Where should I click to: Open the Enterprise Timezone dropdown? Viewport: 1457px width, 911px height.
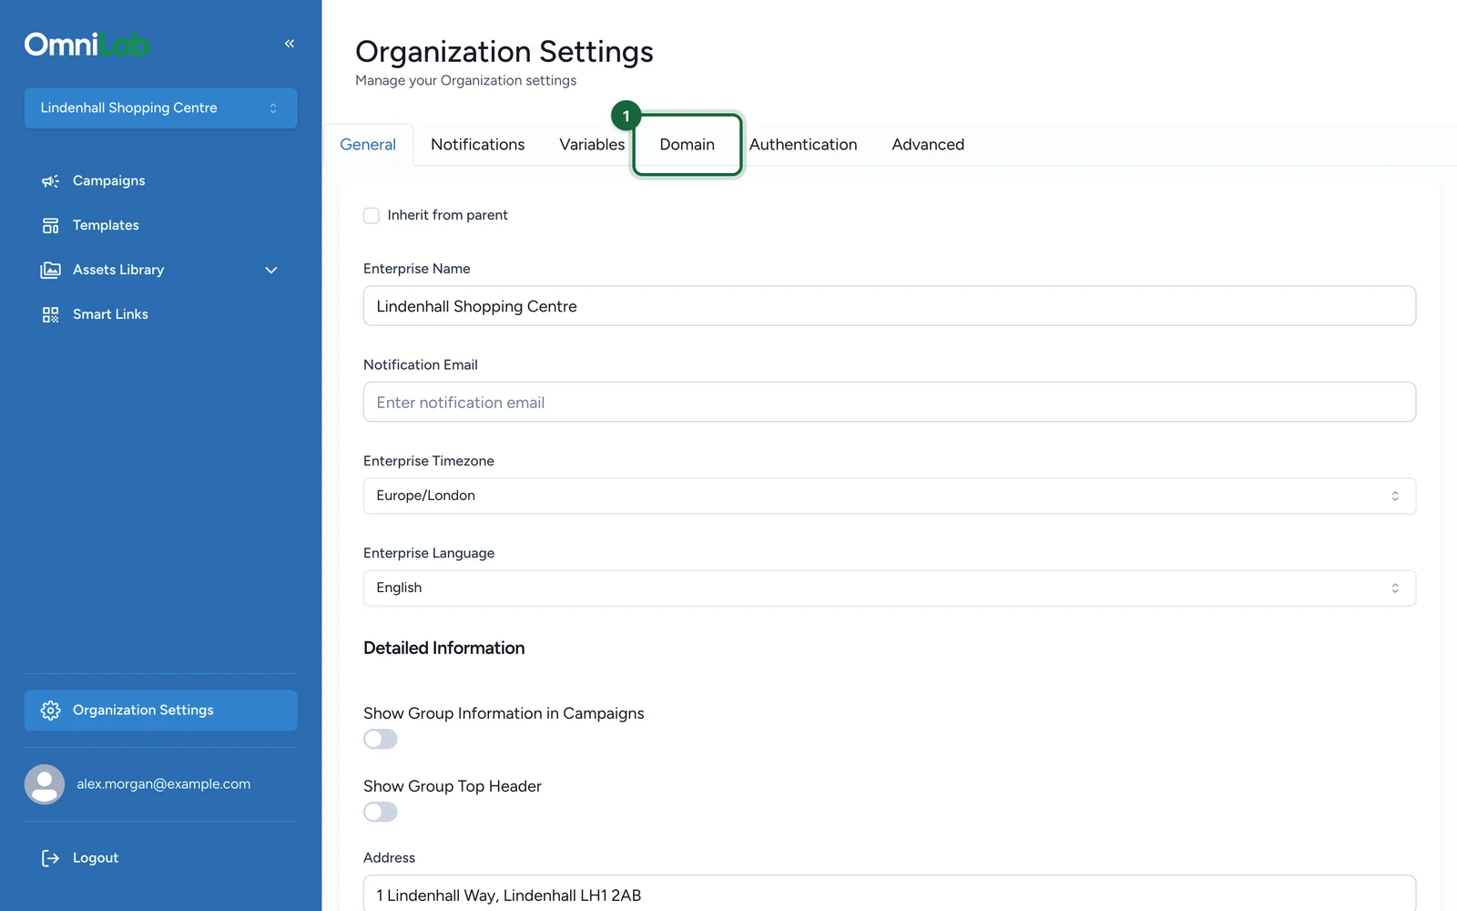(x=889, y=496)
